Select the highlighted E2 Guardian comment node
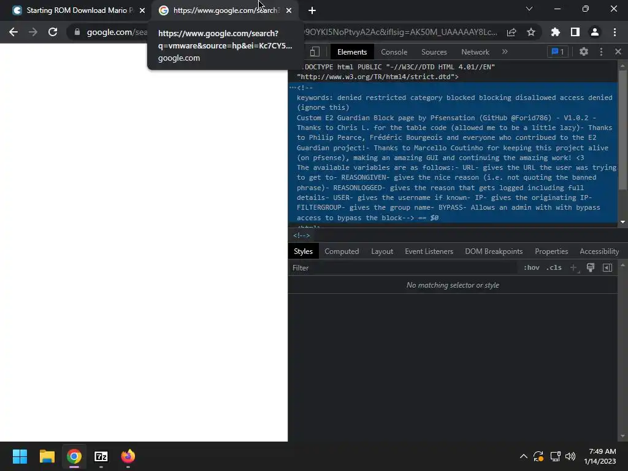Viewport: 628px width, 471px height. [453, 153]
